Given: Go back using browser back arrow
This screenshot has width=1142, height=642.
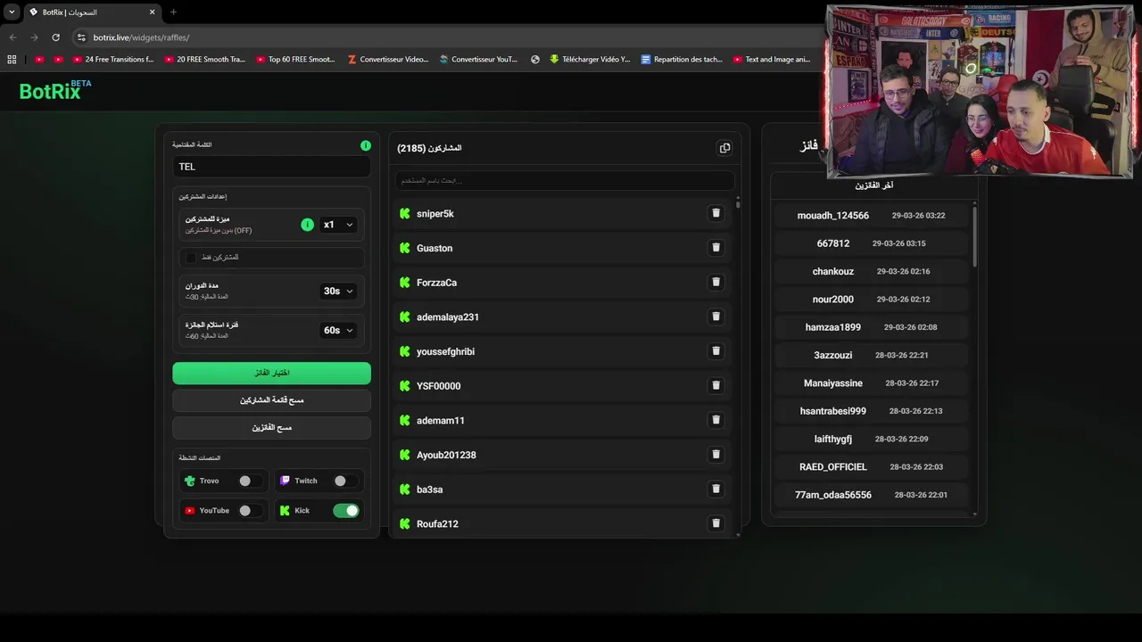Looking at the screenshot, I should point(12,37).
